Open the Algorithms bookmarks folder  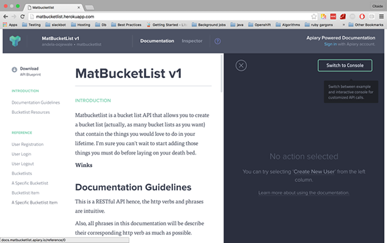coord(288,25)
